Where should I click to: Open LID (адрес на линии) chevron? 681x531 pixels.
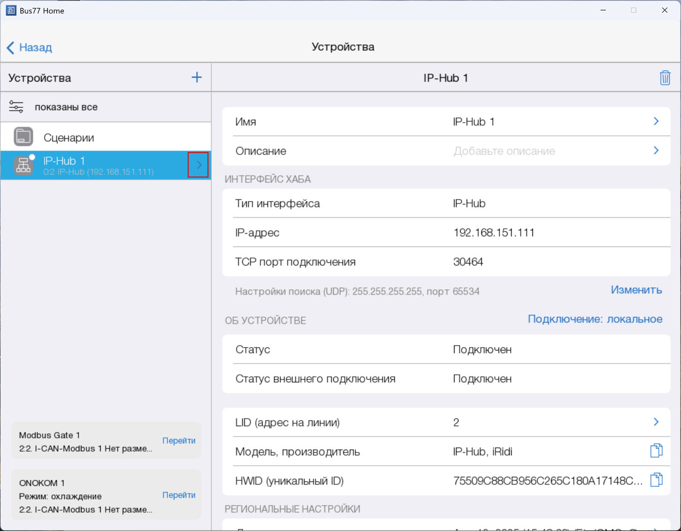pos(656,422)
